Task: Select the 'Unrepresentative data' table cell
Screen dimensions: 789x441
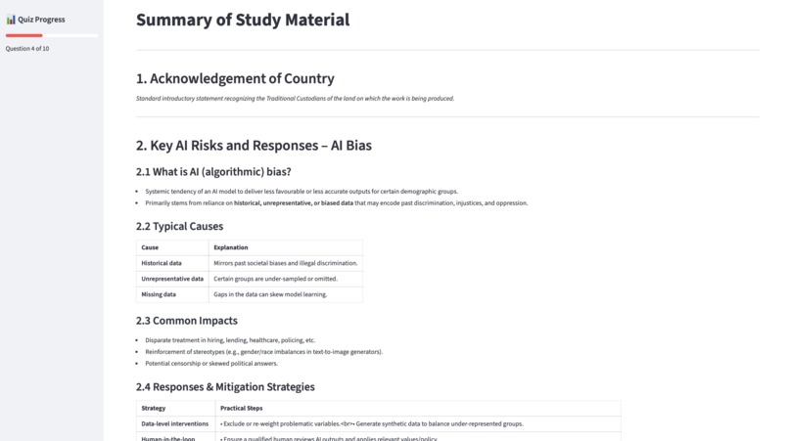Action: tap(172, 279)
